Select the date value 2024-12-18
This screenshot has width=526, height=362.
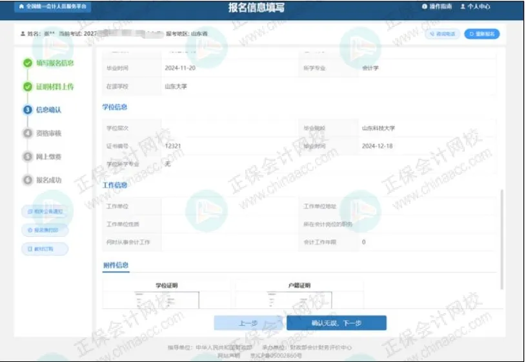point(378,146)
